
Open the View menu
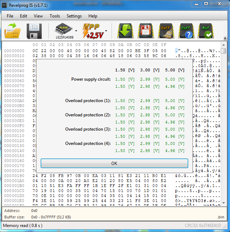coord(38,16)
